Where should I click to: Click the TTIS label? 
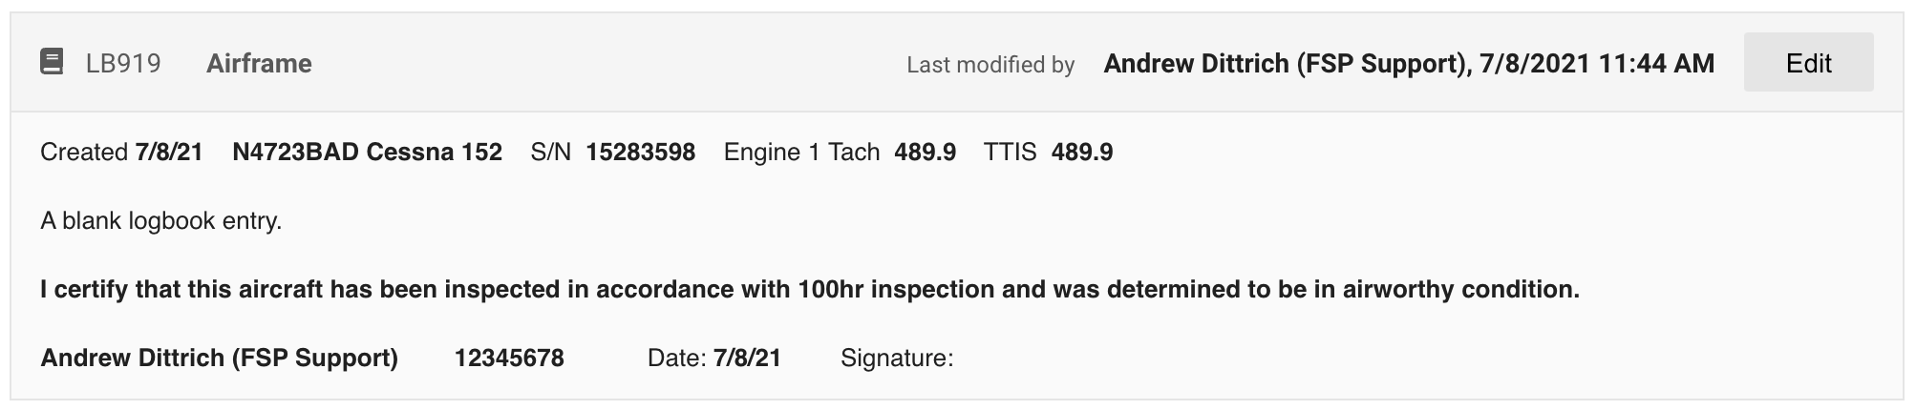click(1010, 152)
